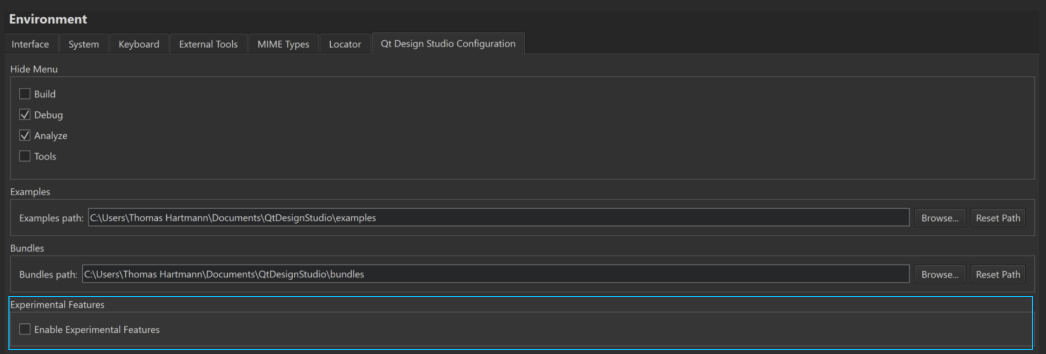Select the Qt Design Studio Configuration tab
Viewport: 1046px width, 354px height.
[448, 44]
